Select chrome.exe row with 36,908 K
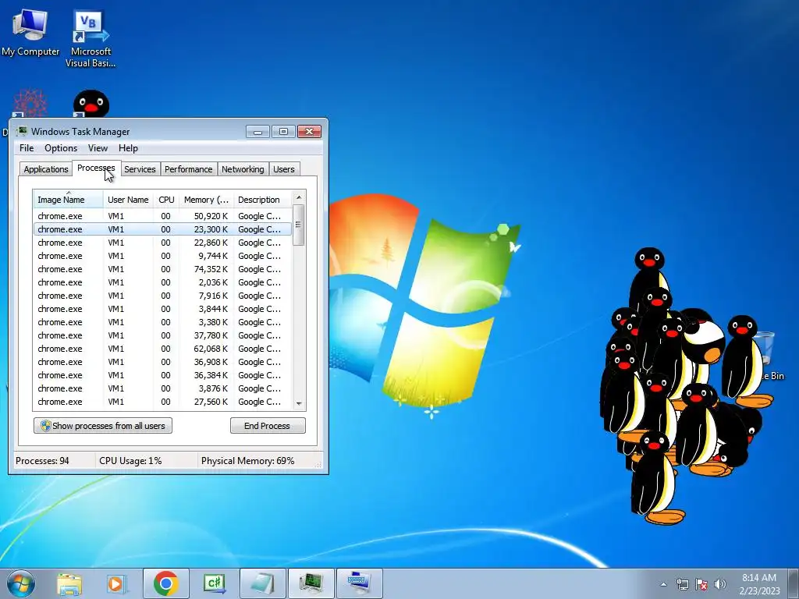Screen dimensions: 799x599 [x=163, y=362]
